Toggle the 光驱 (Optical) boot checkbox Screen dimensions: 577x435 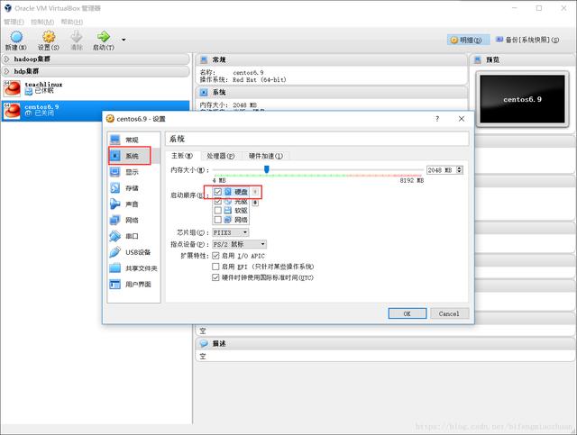[217, 202]
